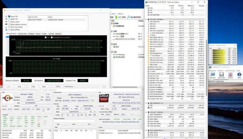The image size is (243, 139).
Task: Open the Unified tab
Action: [x=51, y=34]
